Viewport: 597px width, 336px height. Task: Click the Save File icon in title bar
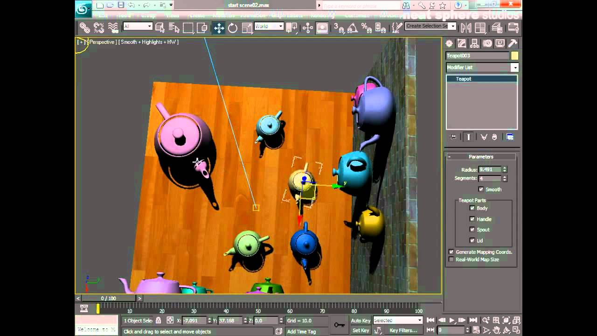point(121,5)
